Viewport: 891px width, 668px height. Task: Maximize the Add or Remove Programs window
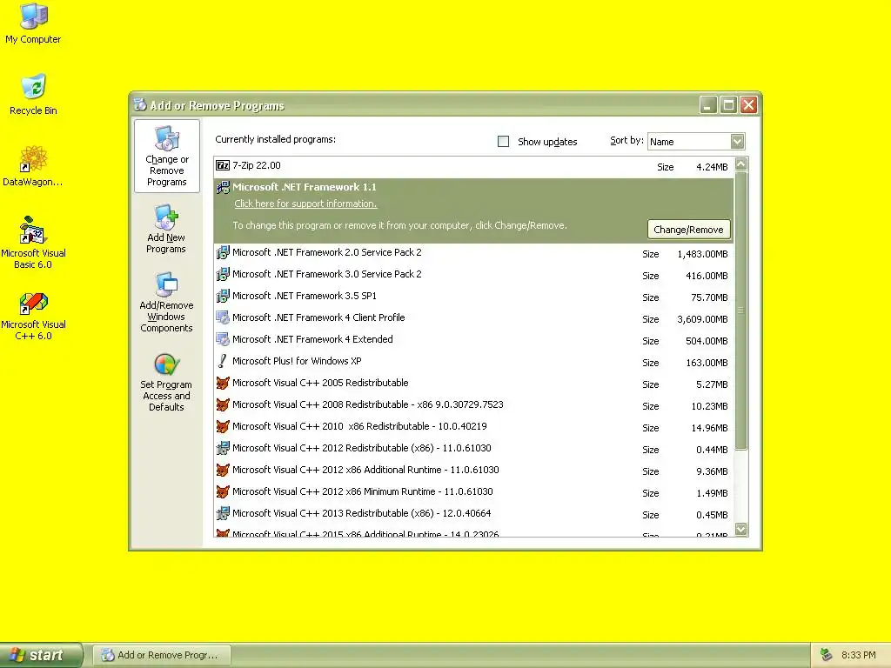pos(728,105)
